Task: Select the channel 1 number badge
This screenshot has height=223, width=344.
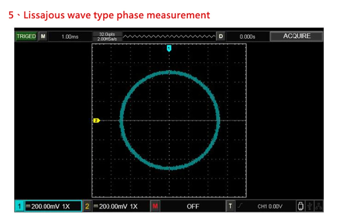Action: pos(20,206)
